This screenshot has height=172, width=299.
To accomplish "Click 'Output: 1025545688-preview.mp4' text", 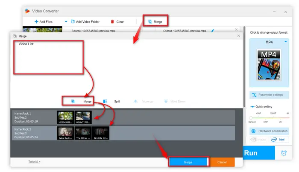I will tap(185, 31).
